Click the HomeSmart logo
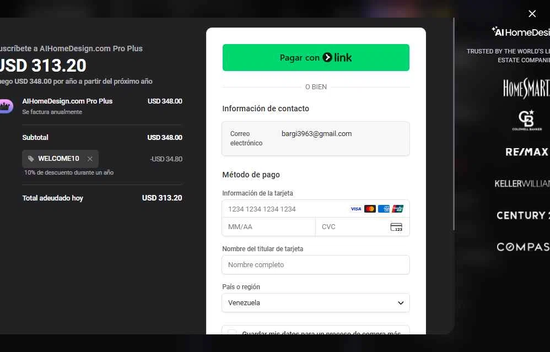This screenshot has height=352, width=550. tap(526, 88)
